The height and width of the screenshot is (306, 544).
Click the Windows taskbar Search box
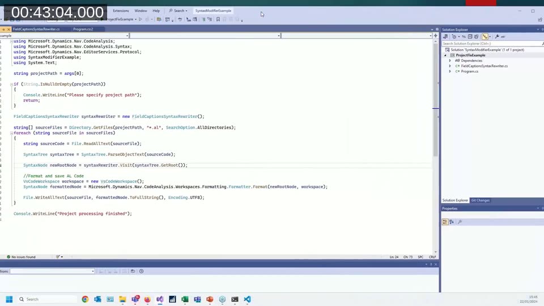tap(48, 299)
